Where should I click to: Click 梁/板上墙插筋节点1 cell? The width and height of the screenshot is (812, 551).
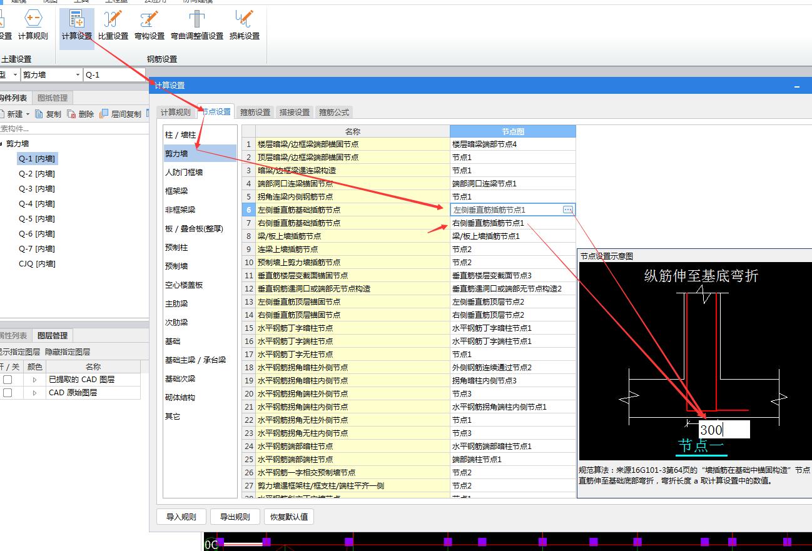[513, 236]
